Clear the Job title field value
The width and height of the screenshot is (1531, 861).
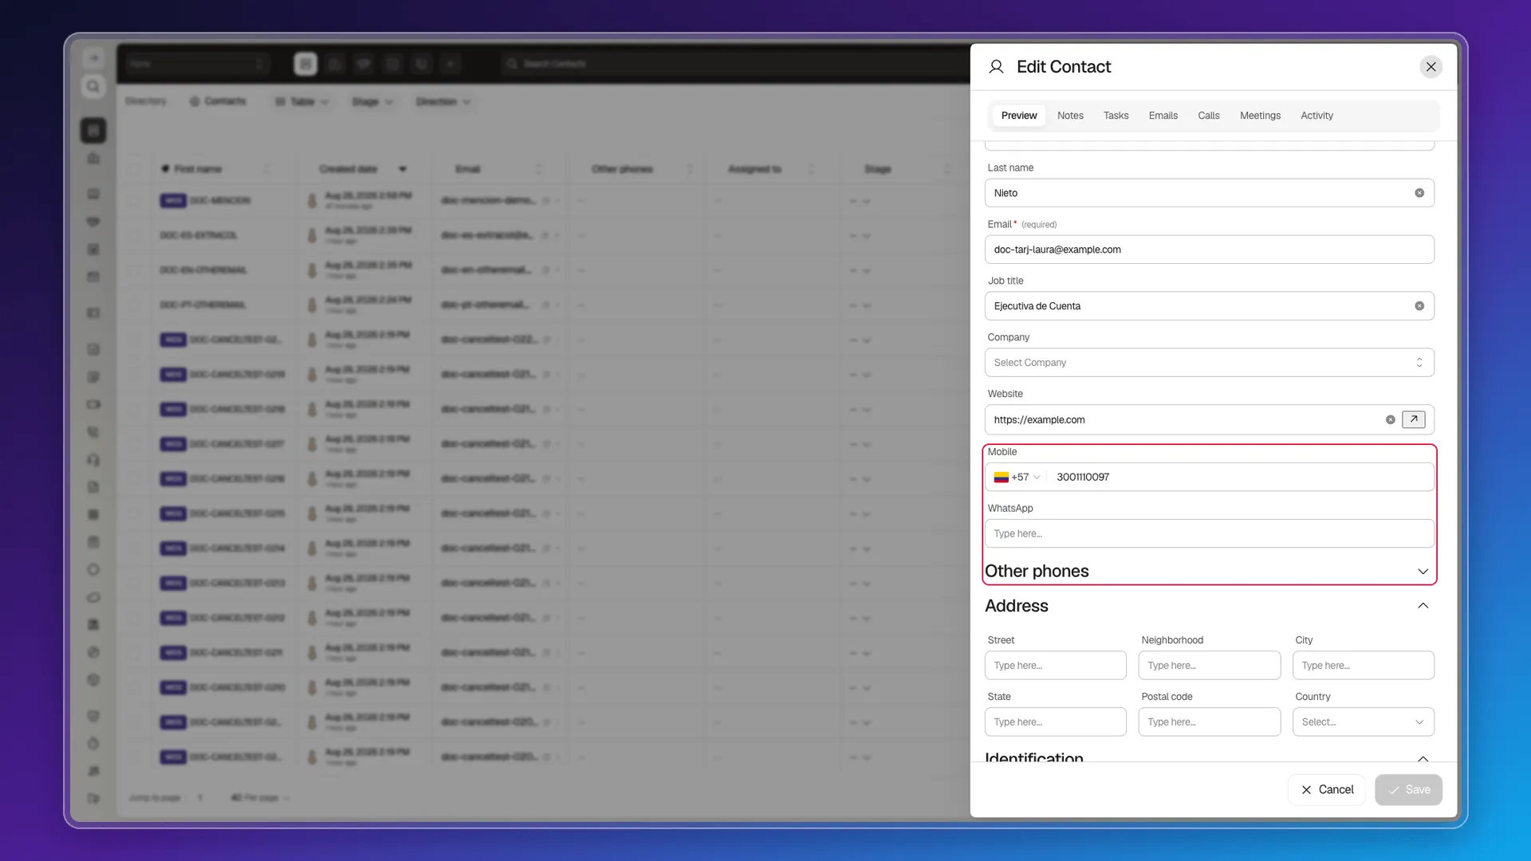click(x=1419, y=306)
